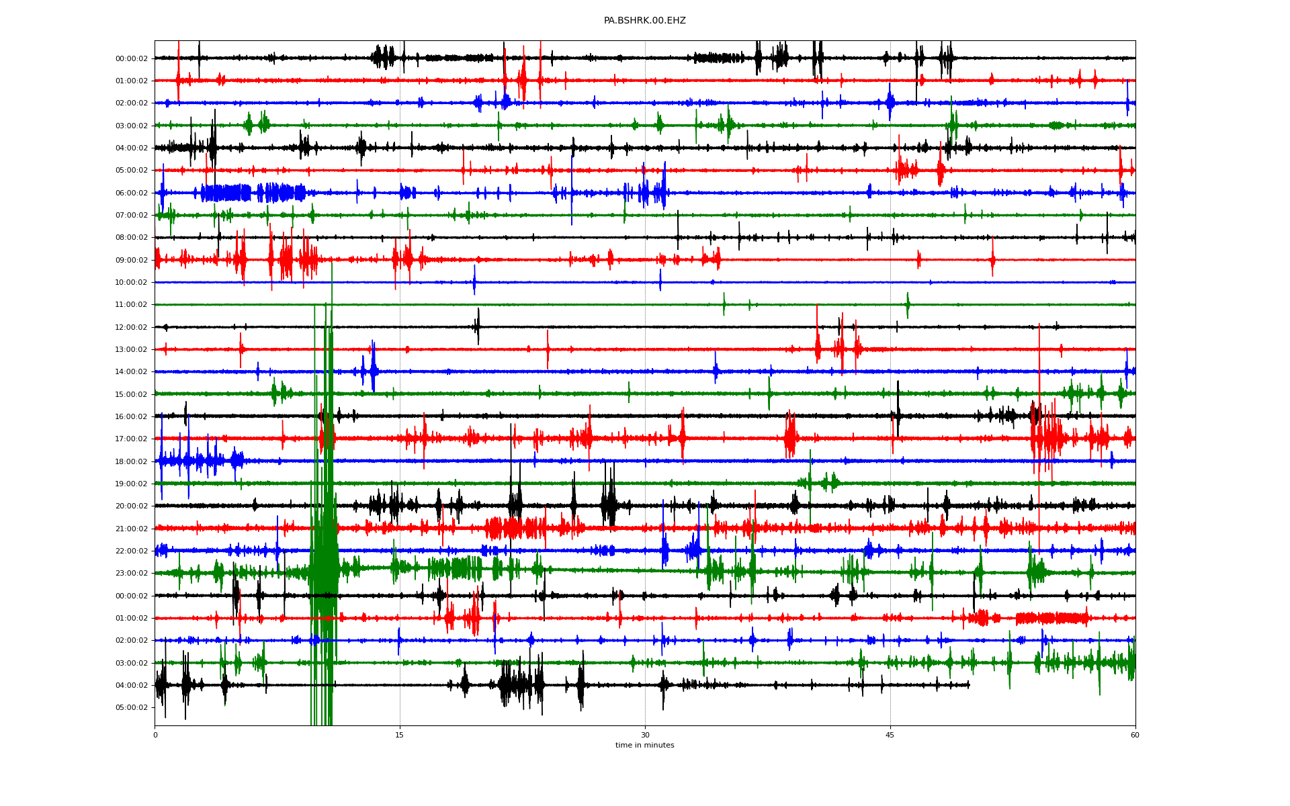Viewport: 1290px width, 806px height.
Task: Select the 11:00:02 trace label
Action: coord(131,305)
